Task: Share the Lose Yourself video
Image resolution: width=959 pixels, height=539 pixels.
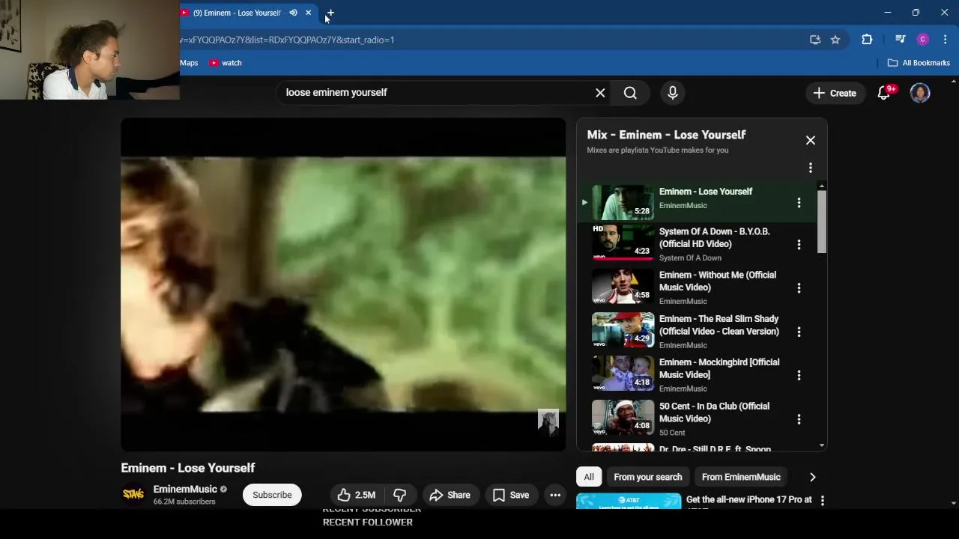Action: (x=450, y=495)
